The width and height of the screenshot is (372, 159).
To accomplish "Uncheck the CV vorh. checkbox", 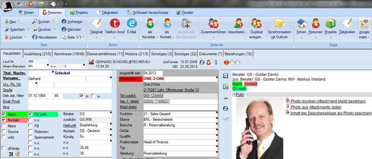I will (x=30, y=114).
